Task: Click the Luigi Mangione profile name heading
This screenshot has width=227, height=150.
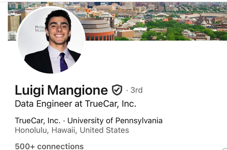Action: 61,90
